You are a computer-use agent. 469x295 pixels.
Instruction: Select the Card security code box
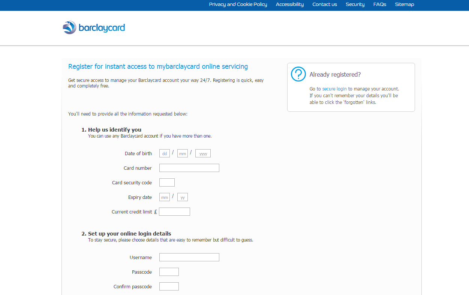[x=167, y=182]
